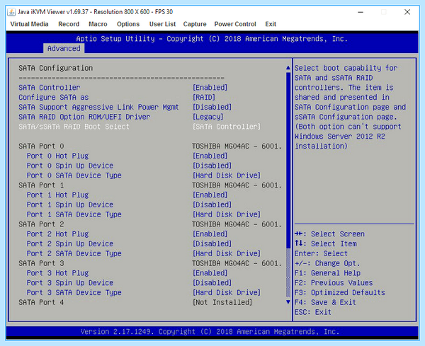Minimize the iKVM Viewer window
This screenshot has height=346, width=425.
361,12
